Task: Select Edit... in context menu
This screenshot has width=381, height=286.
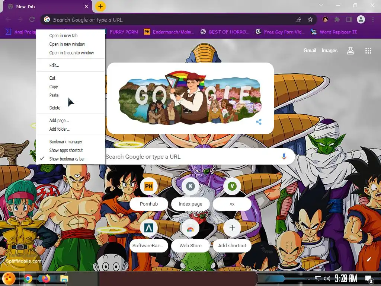Action: point(70,66)
